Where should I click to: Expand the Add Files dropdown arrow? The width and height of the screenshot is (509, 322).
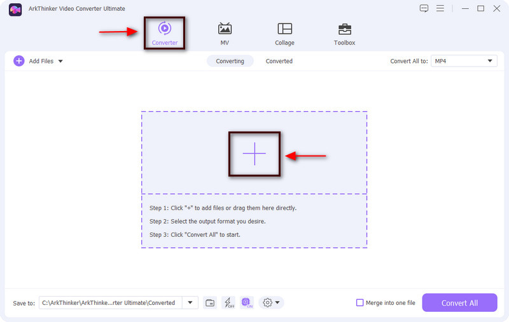(x=60, y=61)
